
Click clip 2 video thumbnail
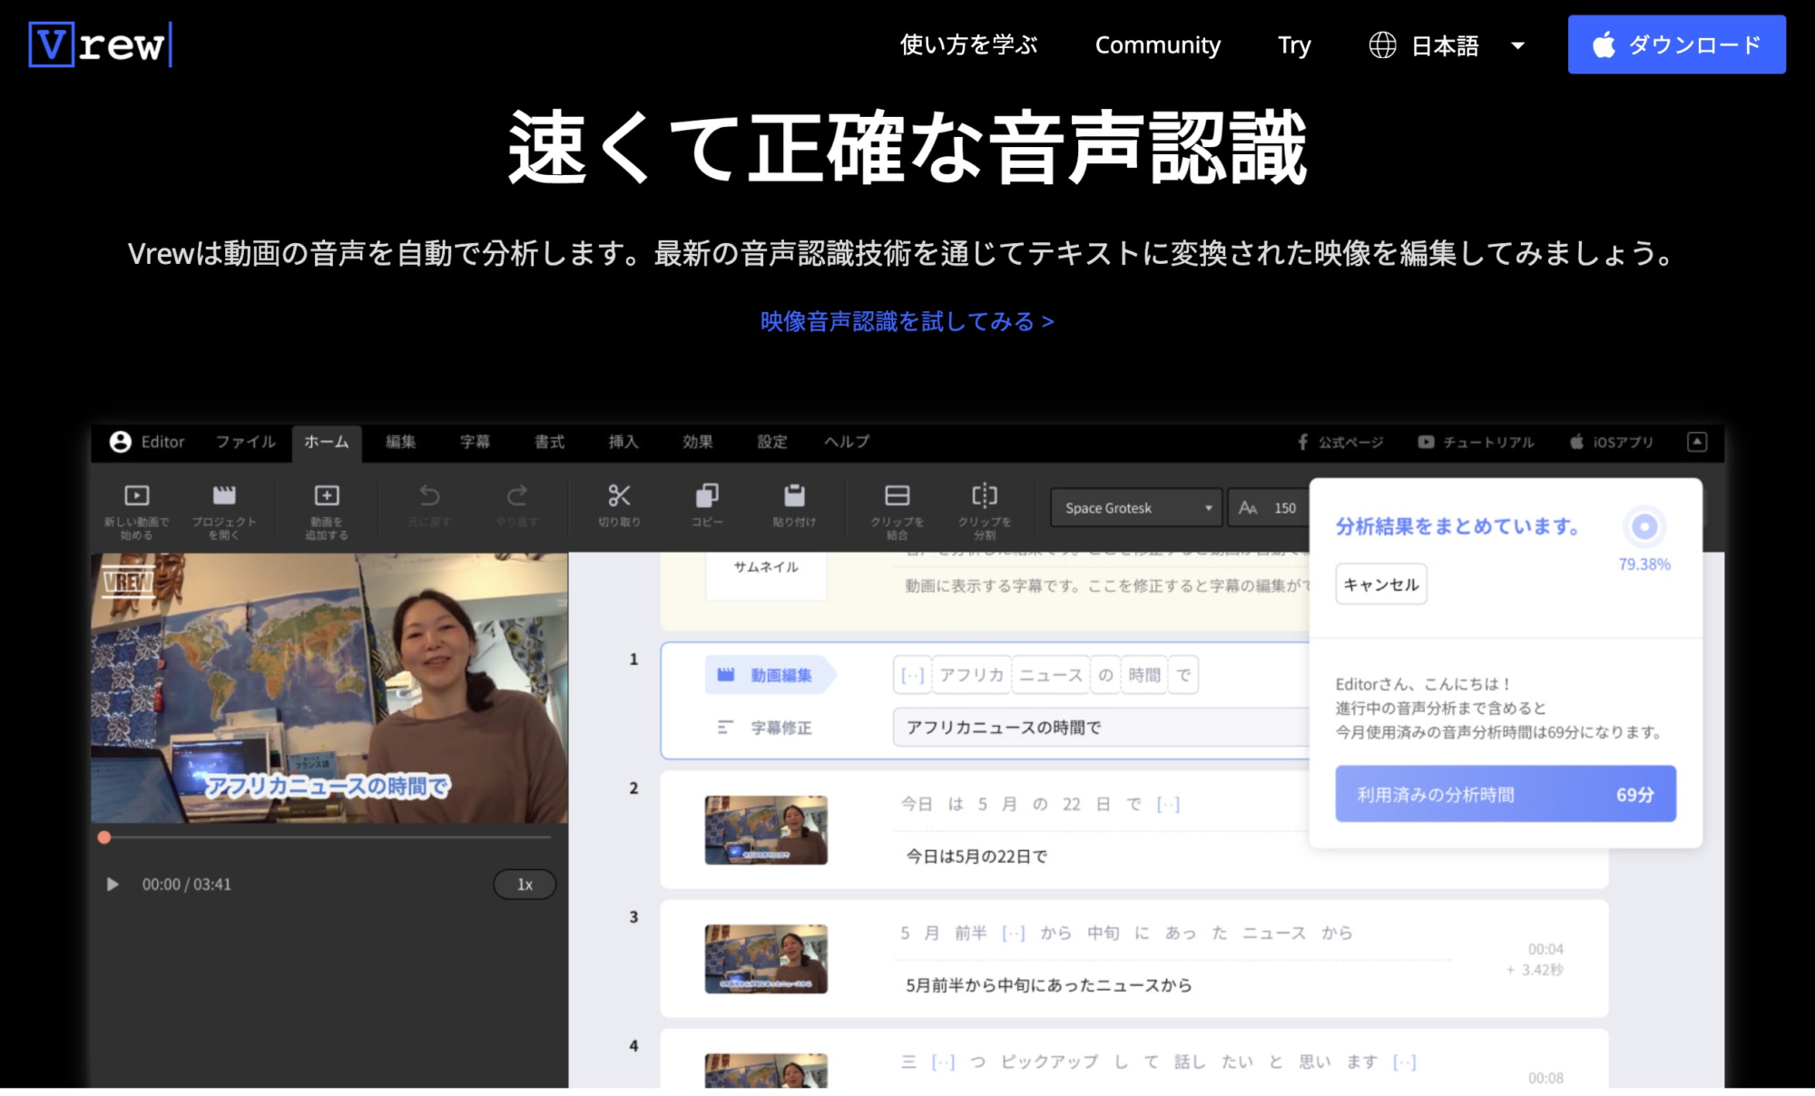pos(766,830)
